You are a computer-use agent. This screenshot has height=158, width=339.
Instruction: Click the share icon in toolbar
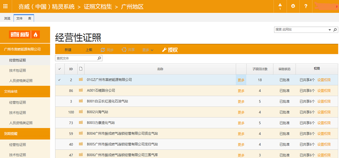pos(124,50)
